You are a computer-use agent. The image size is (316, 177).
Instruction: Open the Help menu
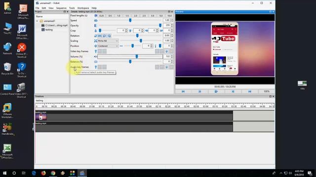tap(94, 8)
